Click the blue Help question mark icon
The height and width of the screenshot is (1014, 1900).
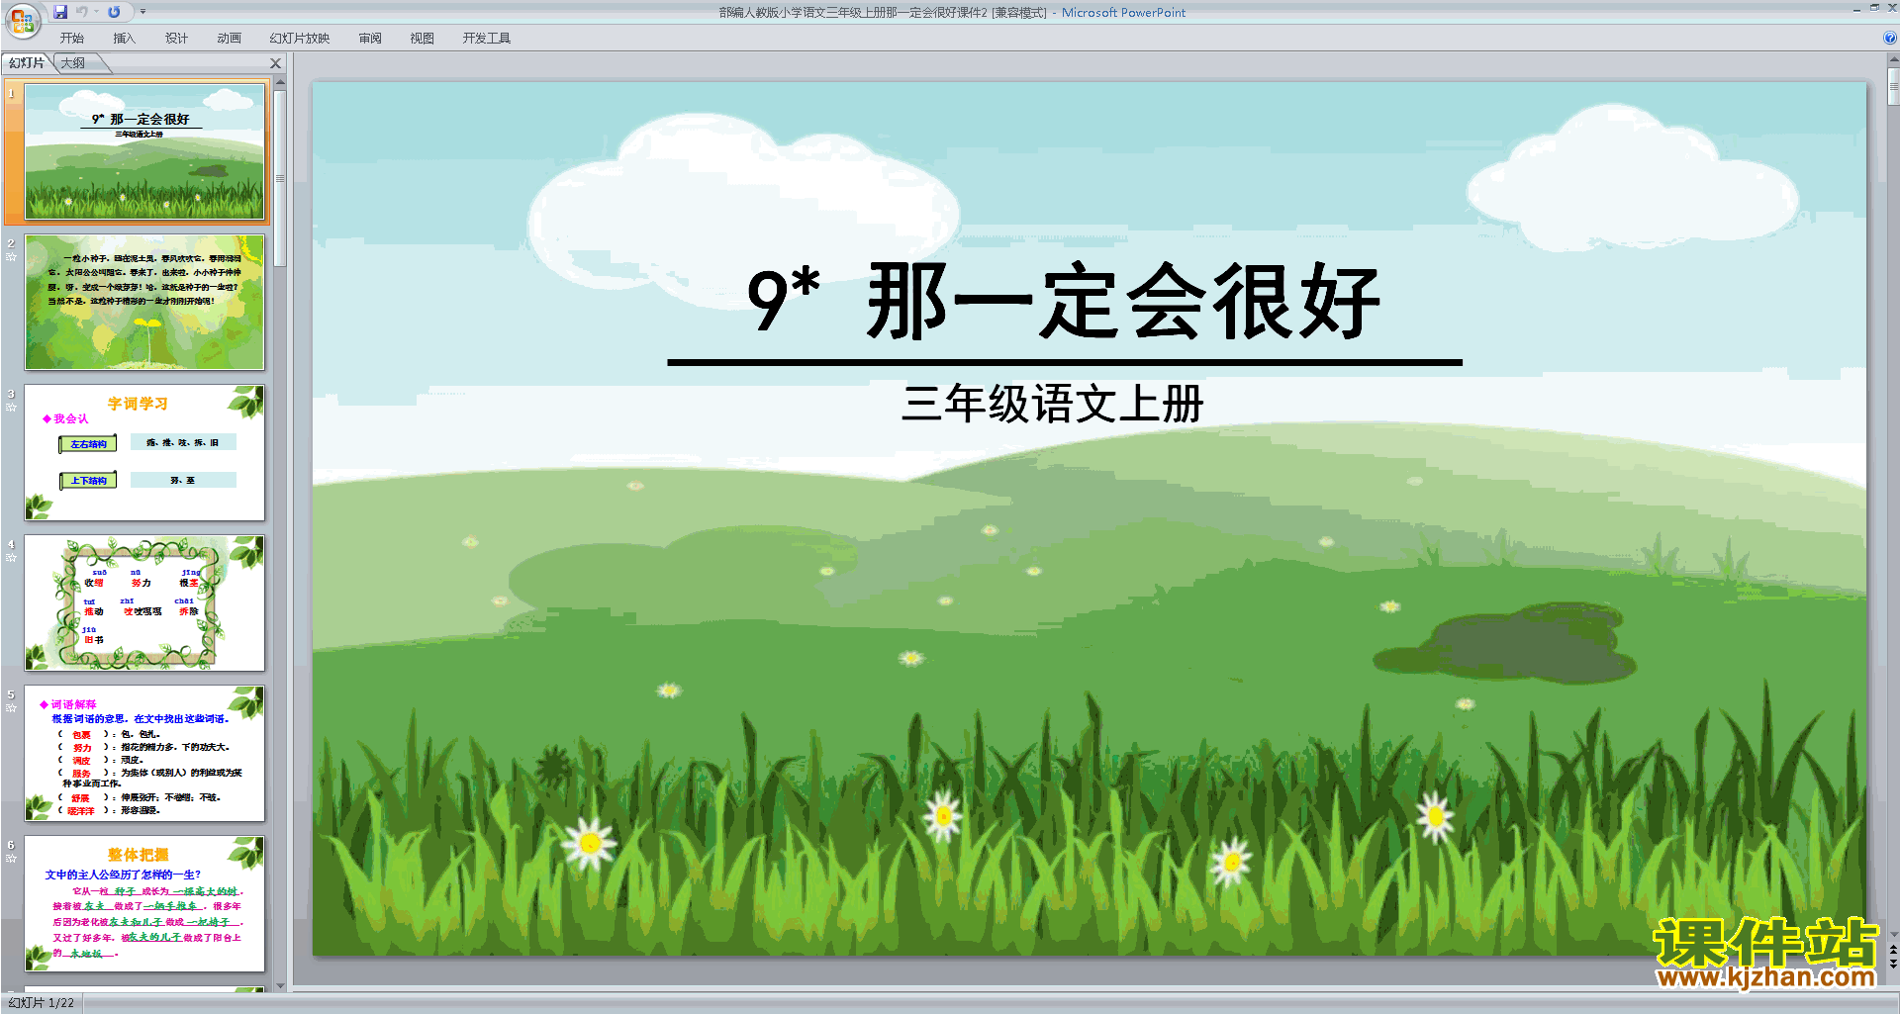coord(1890,39)
